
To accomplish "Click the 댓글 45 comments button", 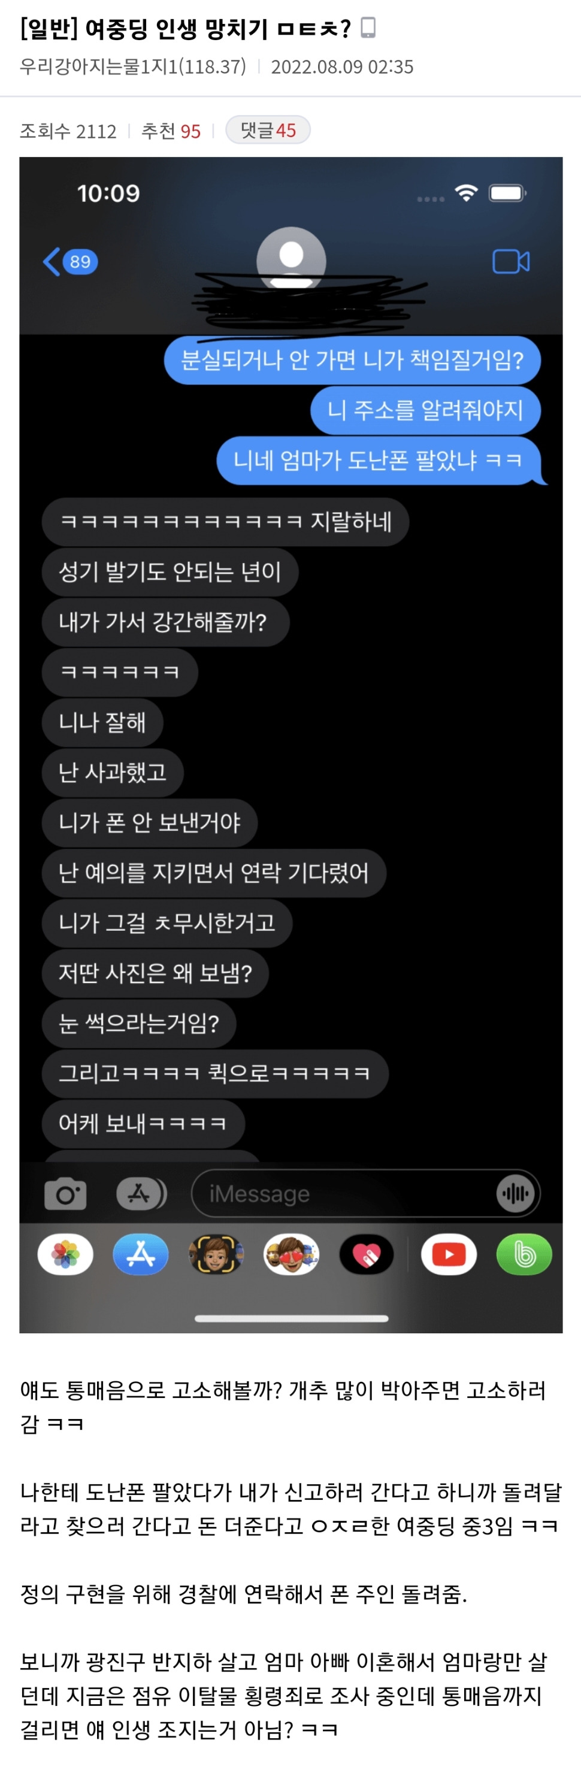I will coord(268,130).
